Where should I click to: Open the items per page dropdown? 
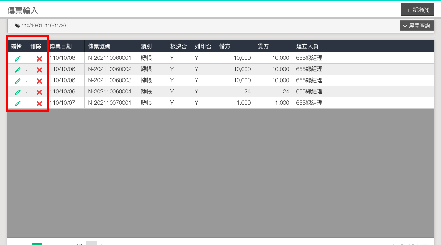pyautogui.click(x=91, y=243)
